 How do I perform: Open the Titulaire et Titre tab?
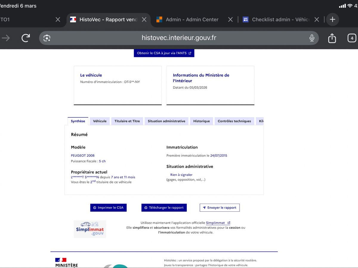[x=127, y=121]
